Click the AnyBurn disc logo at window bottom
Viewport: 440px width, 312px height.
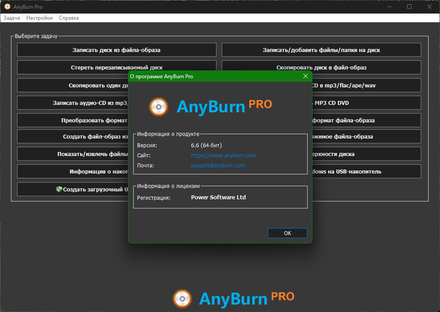pyautogui.click(x=182, y=298)
